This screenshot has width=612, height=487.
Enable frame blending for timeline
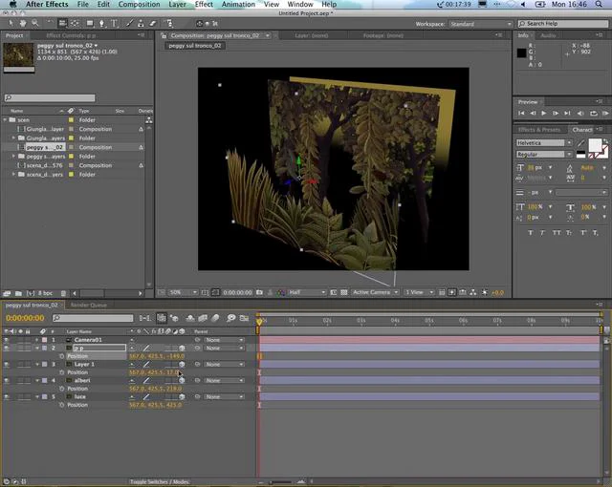(x=203, y=318)
